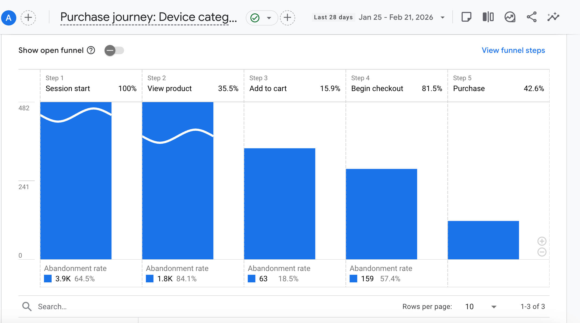
Task: Click the Last 28 days date label
Action: point(333,17)
